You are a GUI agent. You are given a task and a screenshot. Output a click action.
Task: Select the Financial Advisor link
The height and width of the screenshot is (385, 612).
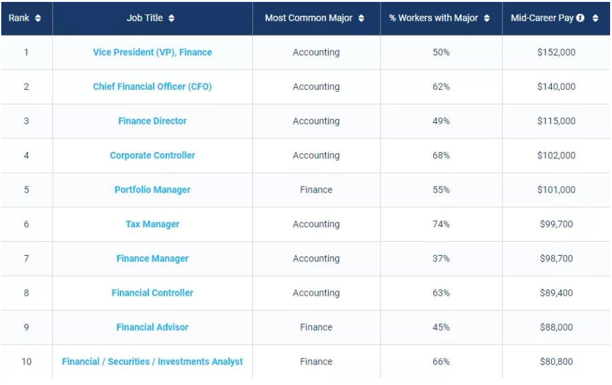152,327
